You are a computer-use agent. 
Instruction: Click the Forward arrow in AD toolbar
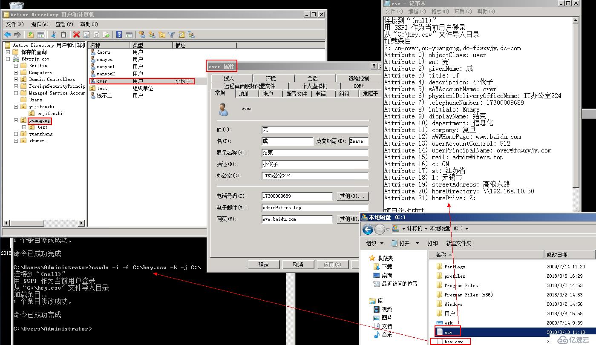pyautogui.click(x=17, y=35)
